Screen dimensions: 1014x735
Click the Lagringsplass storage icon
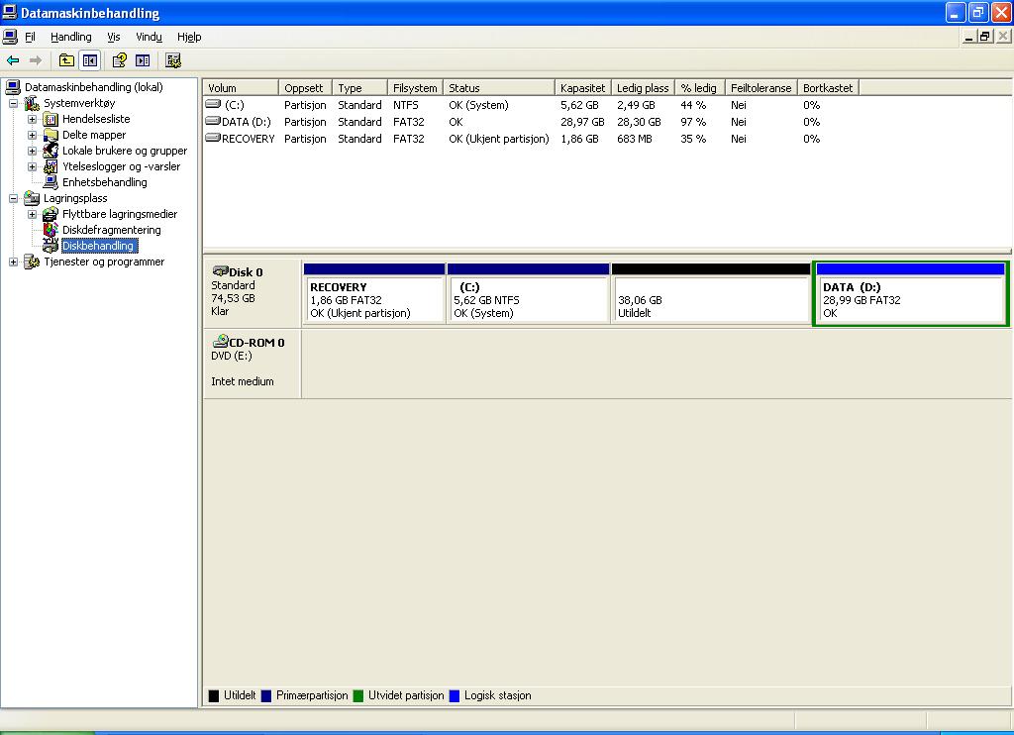pos(32,198)
